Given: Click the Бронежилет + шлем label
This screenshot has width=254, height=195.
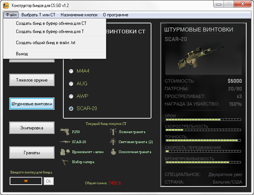Looking at the screenshot, I should tap(88, 152).
